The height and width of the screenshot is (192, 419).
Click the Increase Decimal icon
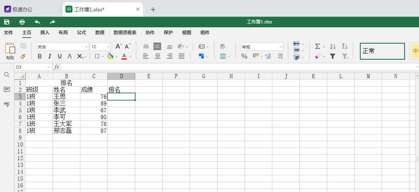pyautogui.click(x=280, y=56)
